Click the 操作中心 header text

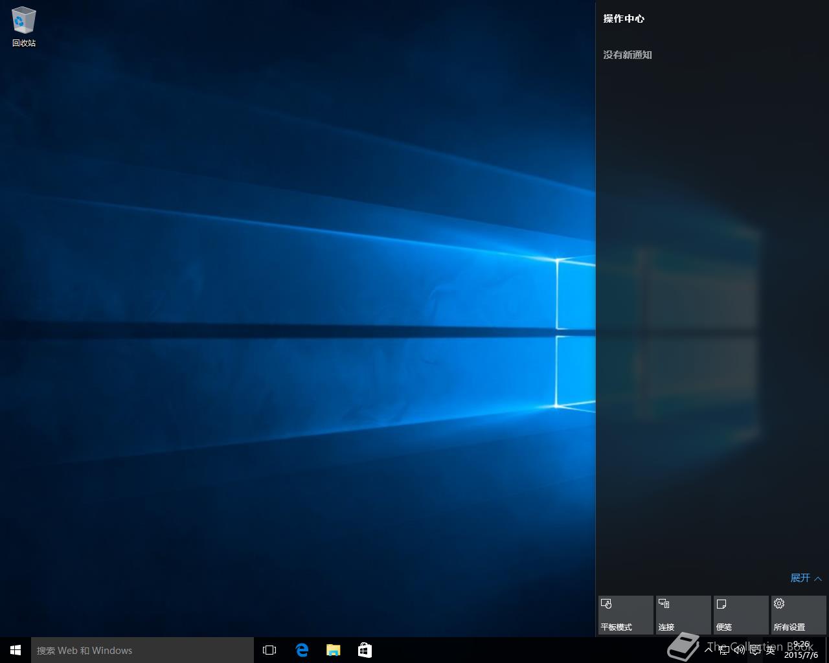pyautogui.click(x=624, y=18)
